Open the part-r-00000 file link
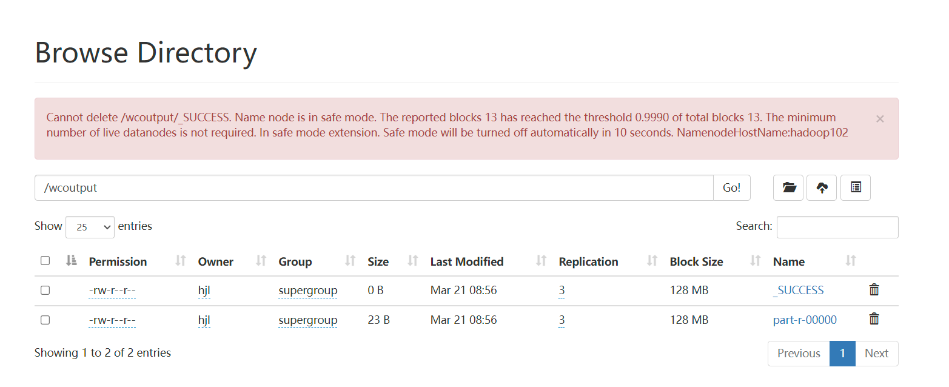This screenshot has height=387, width=949. tap(804, 319)
